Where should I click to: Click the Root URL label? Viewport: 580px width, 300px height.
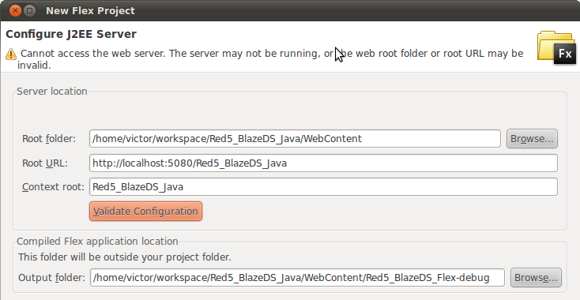[45, 163]
